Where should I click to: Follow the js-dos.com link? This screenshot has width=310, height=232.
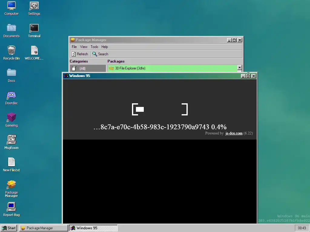coord(234,133)
